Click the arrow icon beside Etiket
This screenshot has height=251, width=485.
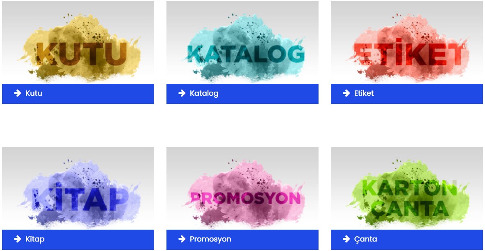(346, 93)
